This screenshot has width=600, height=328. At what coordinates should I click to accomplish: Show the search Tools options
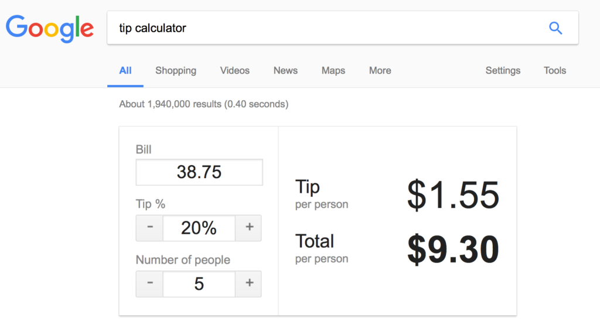click(555, 71)
